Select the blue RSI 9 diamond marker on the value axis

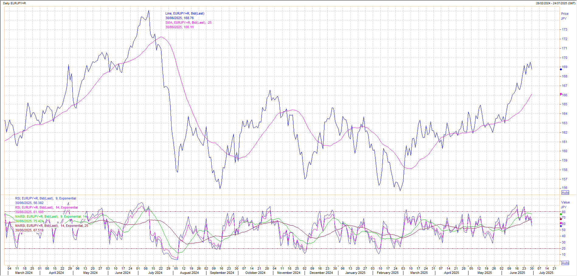pos(561,226)
